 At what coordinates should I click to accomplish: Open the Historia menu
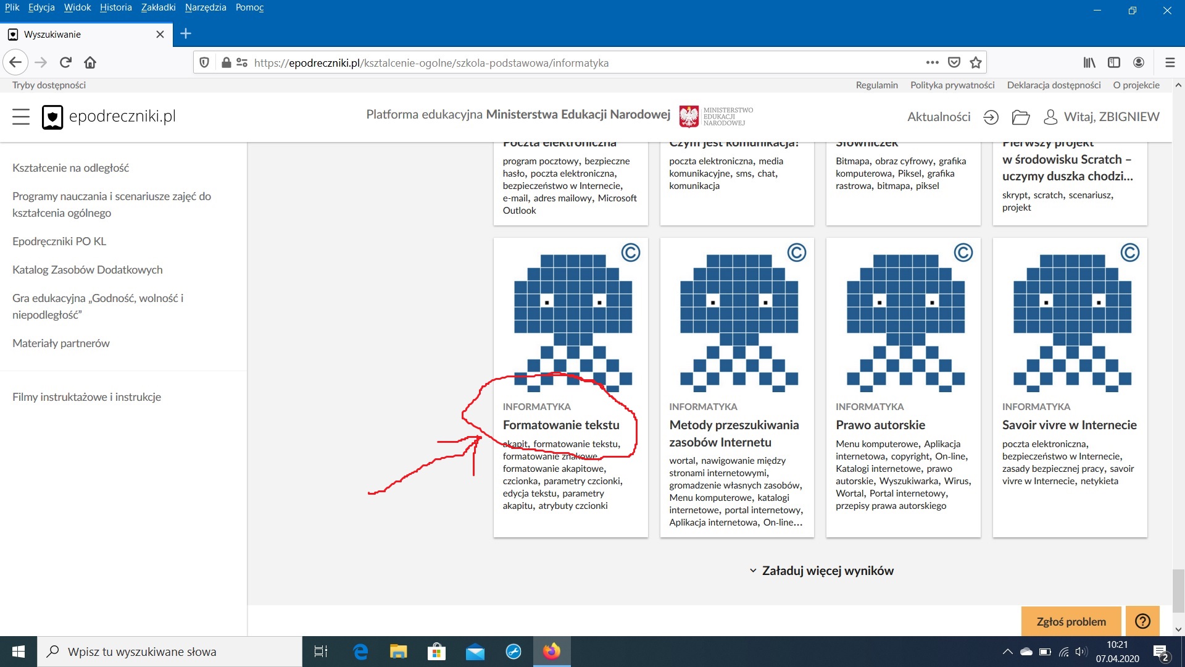[116, 7]
